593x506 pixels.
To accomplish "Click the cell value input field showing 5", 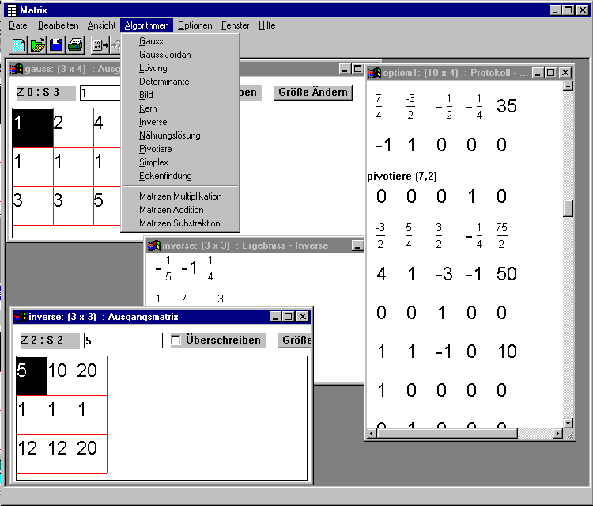I will (123, 341).
